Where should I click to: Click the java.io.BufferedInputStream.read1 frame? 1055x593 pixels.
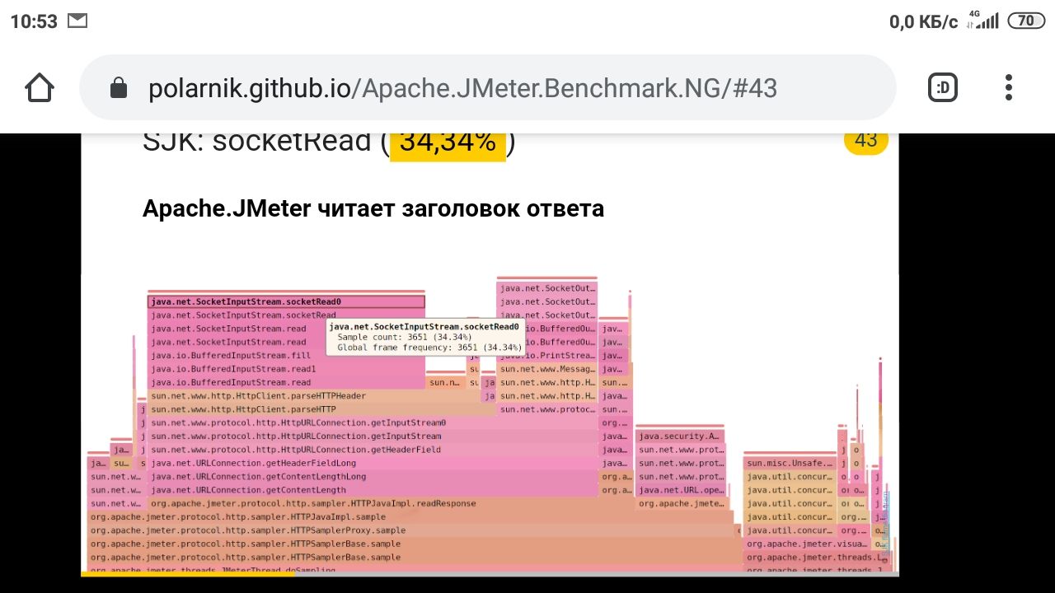click(286, 369)
